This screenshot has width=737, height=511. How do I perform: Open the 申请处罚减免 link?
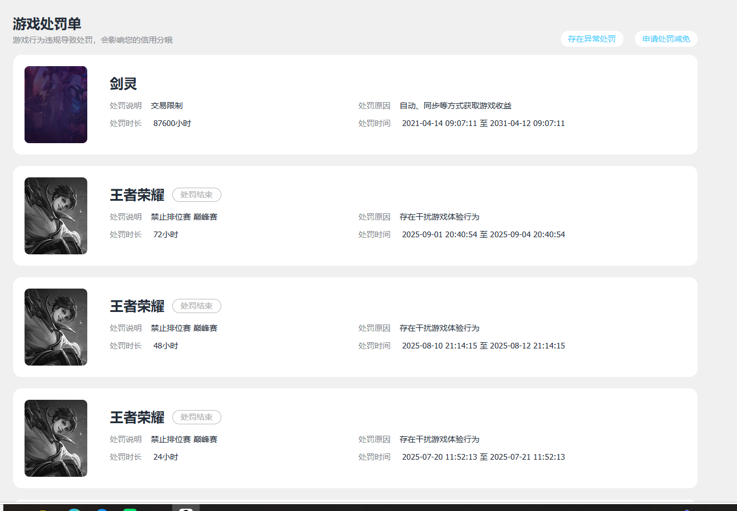(666, 39)
